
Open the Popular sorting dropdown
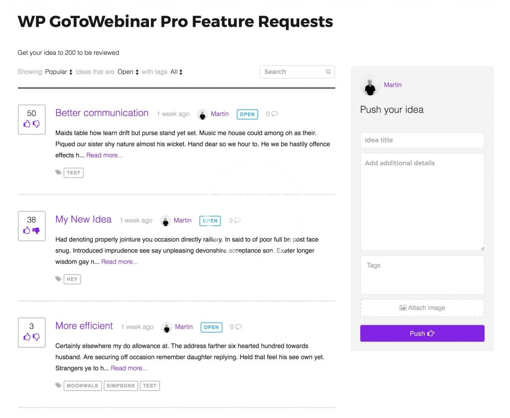[59, 72]
